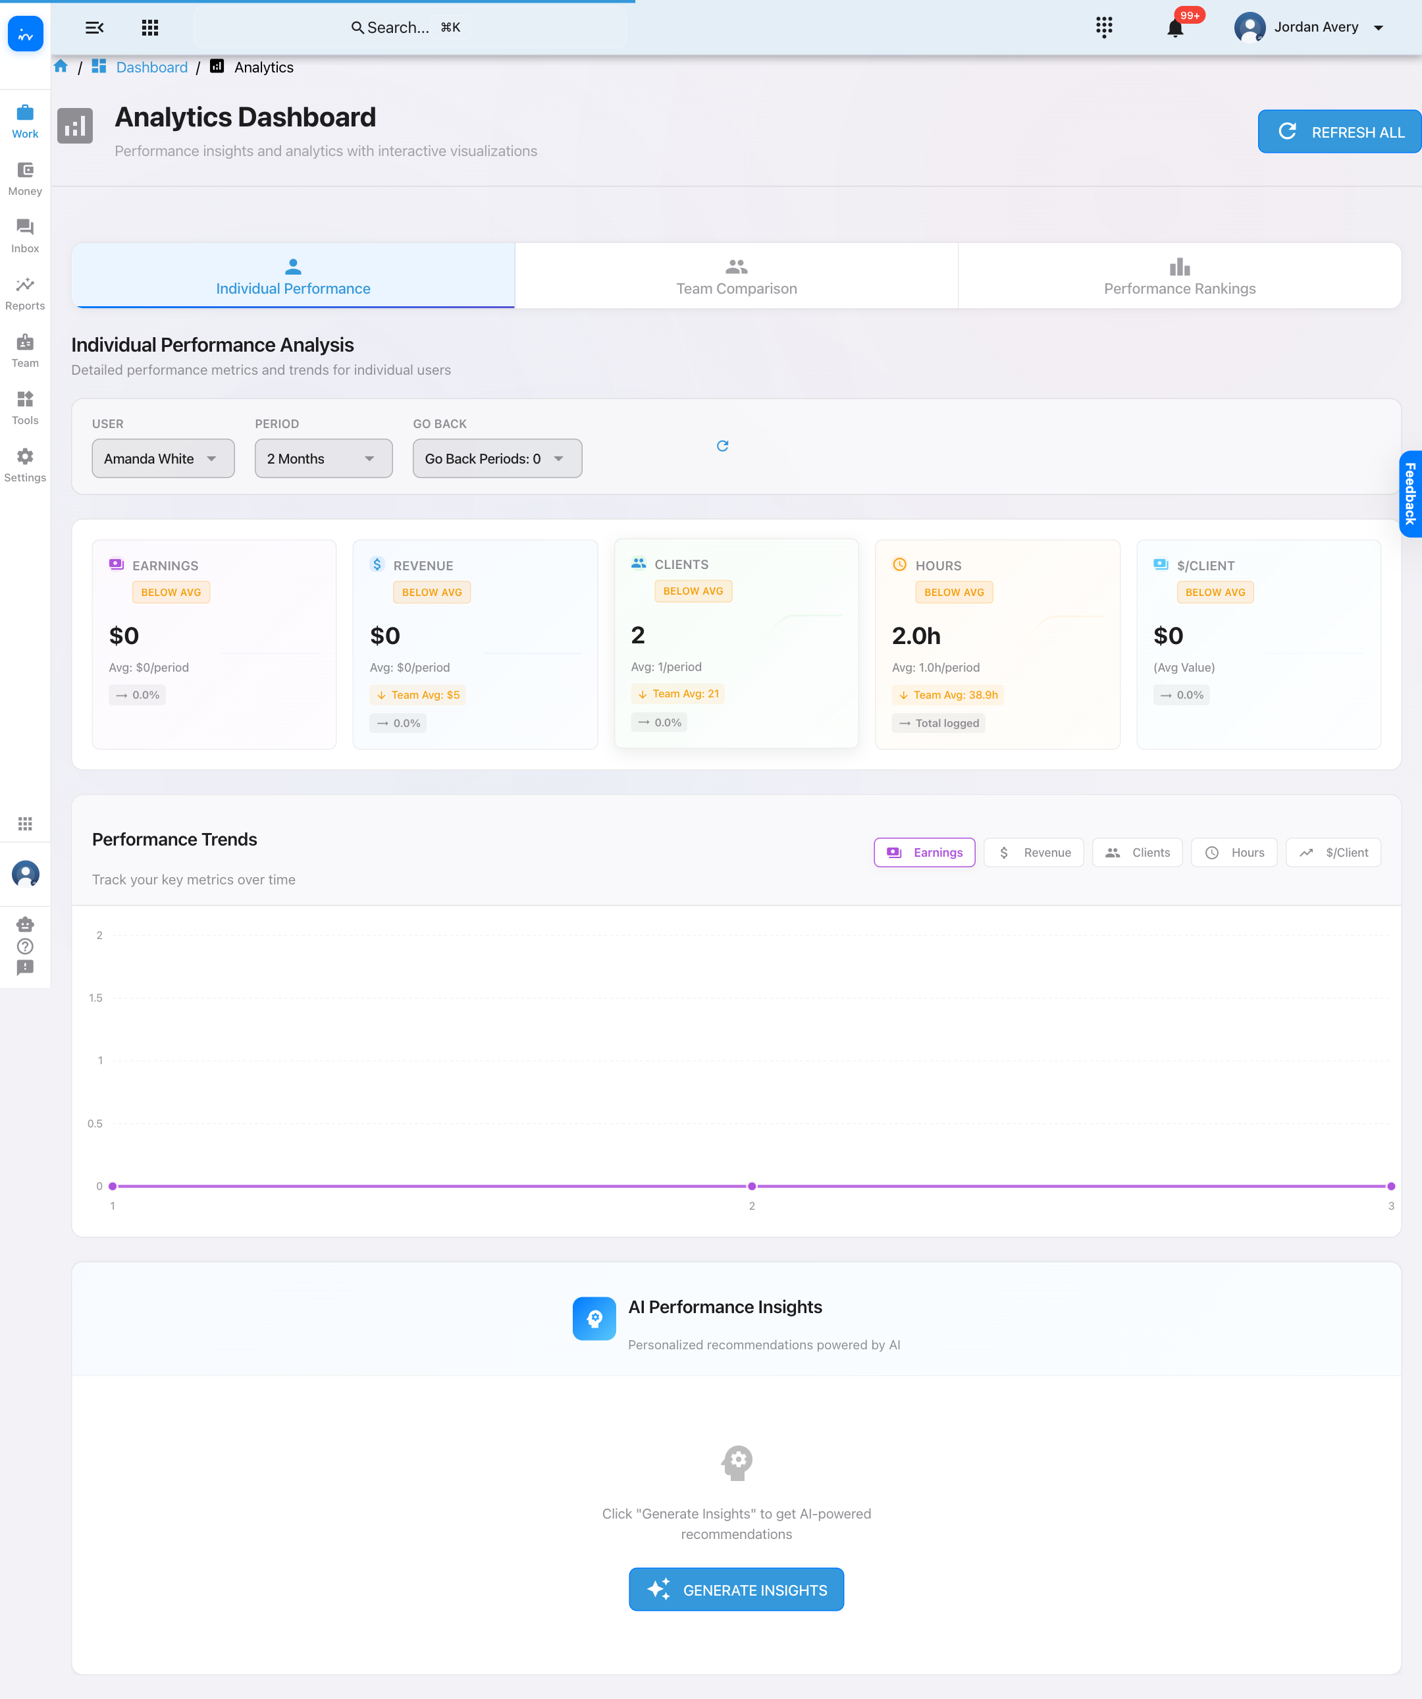Click the Hours metric card
This screenshot has height=1699, width=1422.
click(x=997, y=644)
